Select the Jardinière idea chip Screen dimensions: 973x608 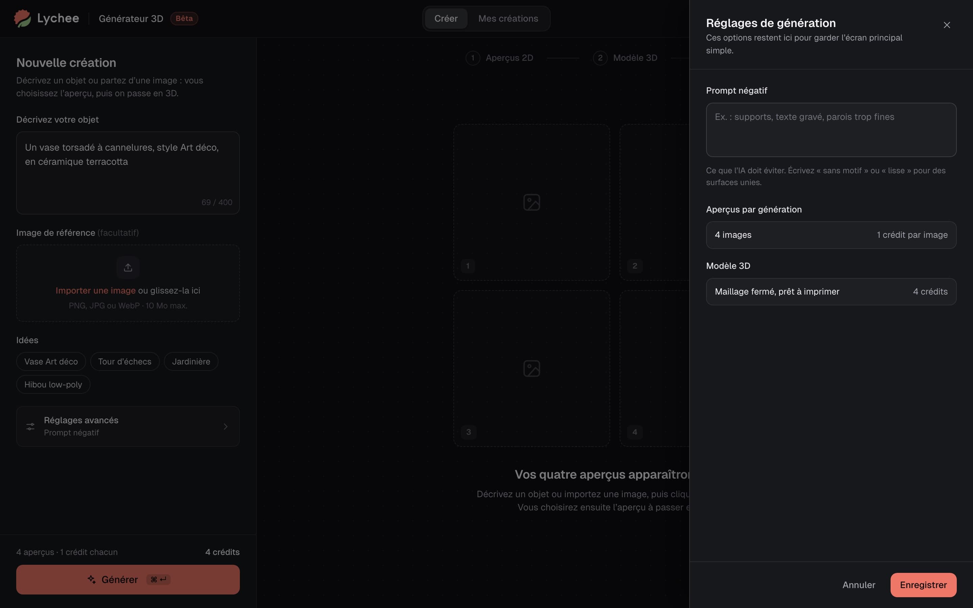coord(191,361)
